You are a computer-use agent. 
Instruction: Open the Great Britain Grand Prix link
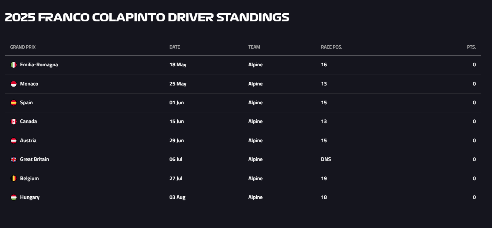coord(34,159)
